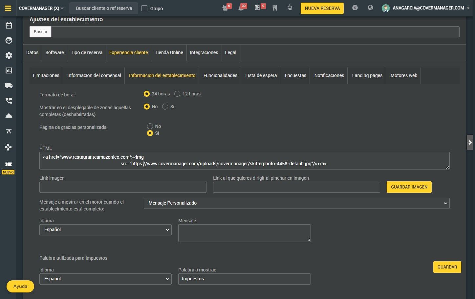475x299 pixels.
Task: Click the globe language icon
Action: pos(370,8)
